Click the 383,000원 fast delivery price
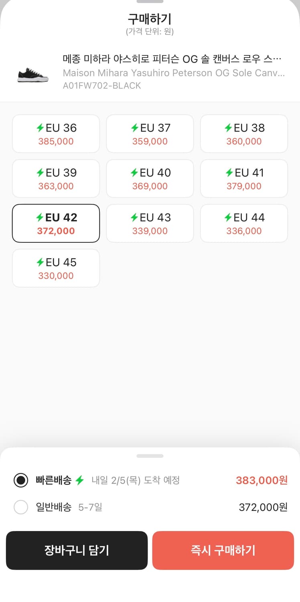This screenshot has width=300, height=602. tap(261, 480)
